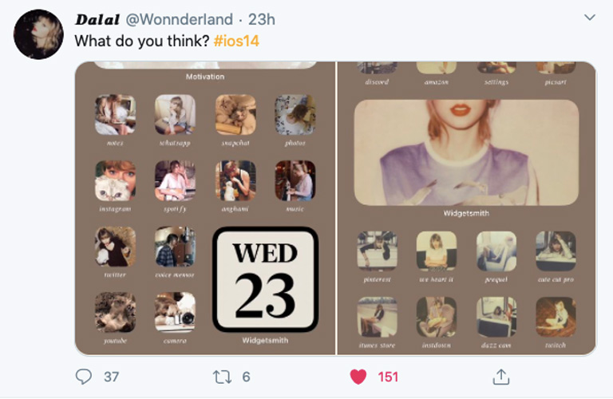Unlike the tweet via the red heart

tap(358, 377)
